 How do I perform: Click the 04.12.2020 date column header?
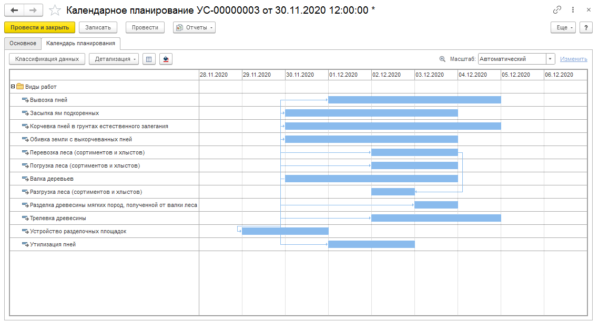click(480, 75)
